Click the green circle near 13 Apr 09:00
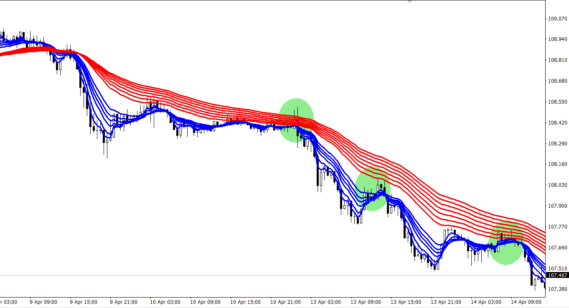This screenshot has height=308, width=569. tap(373, 189)
